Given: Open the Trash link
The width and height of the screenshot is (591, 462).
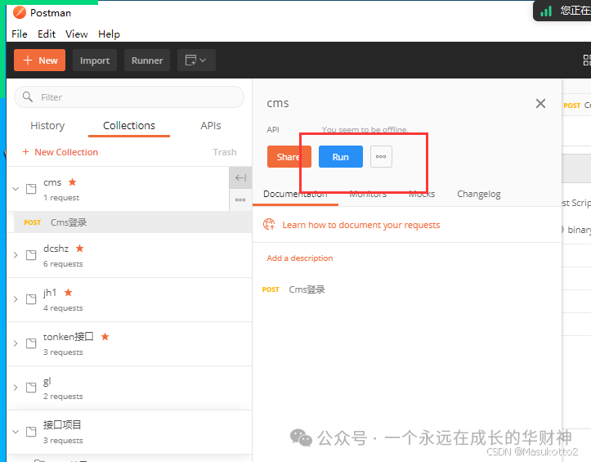Looking at the screenshot, I should [x=225, y=152].
